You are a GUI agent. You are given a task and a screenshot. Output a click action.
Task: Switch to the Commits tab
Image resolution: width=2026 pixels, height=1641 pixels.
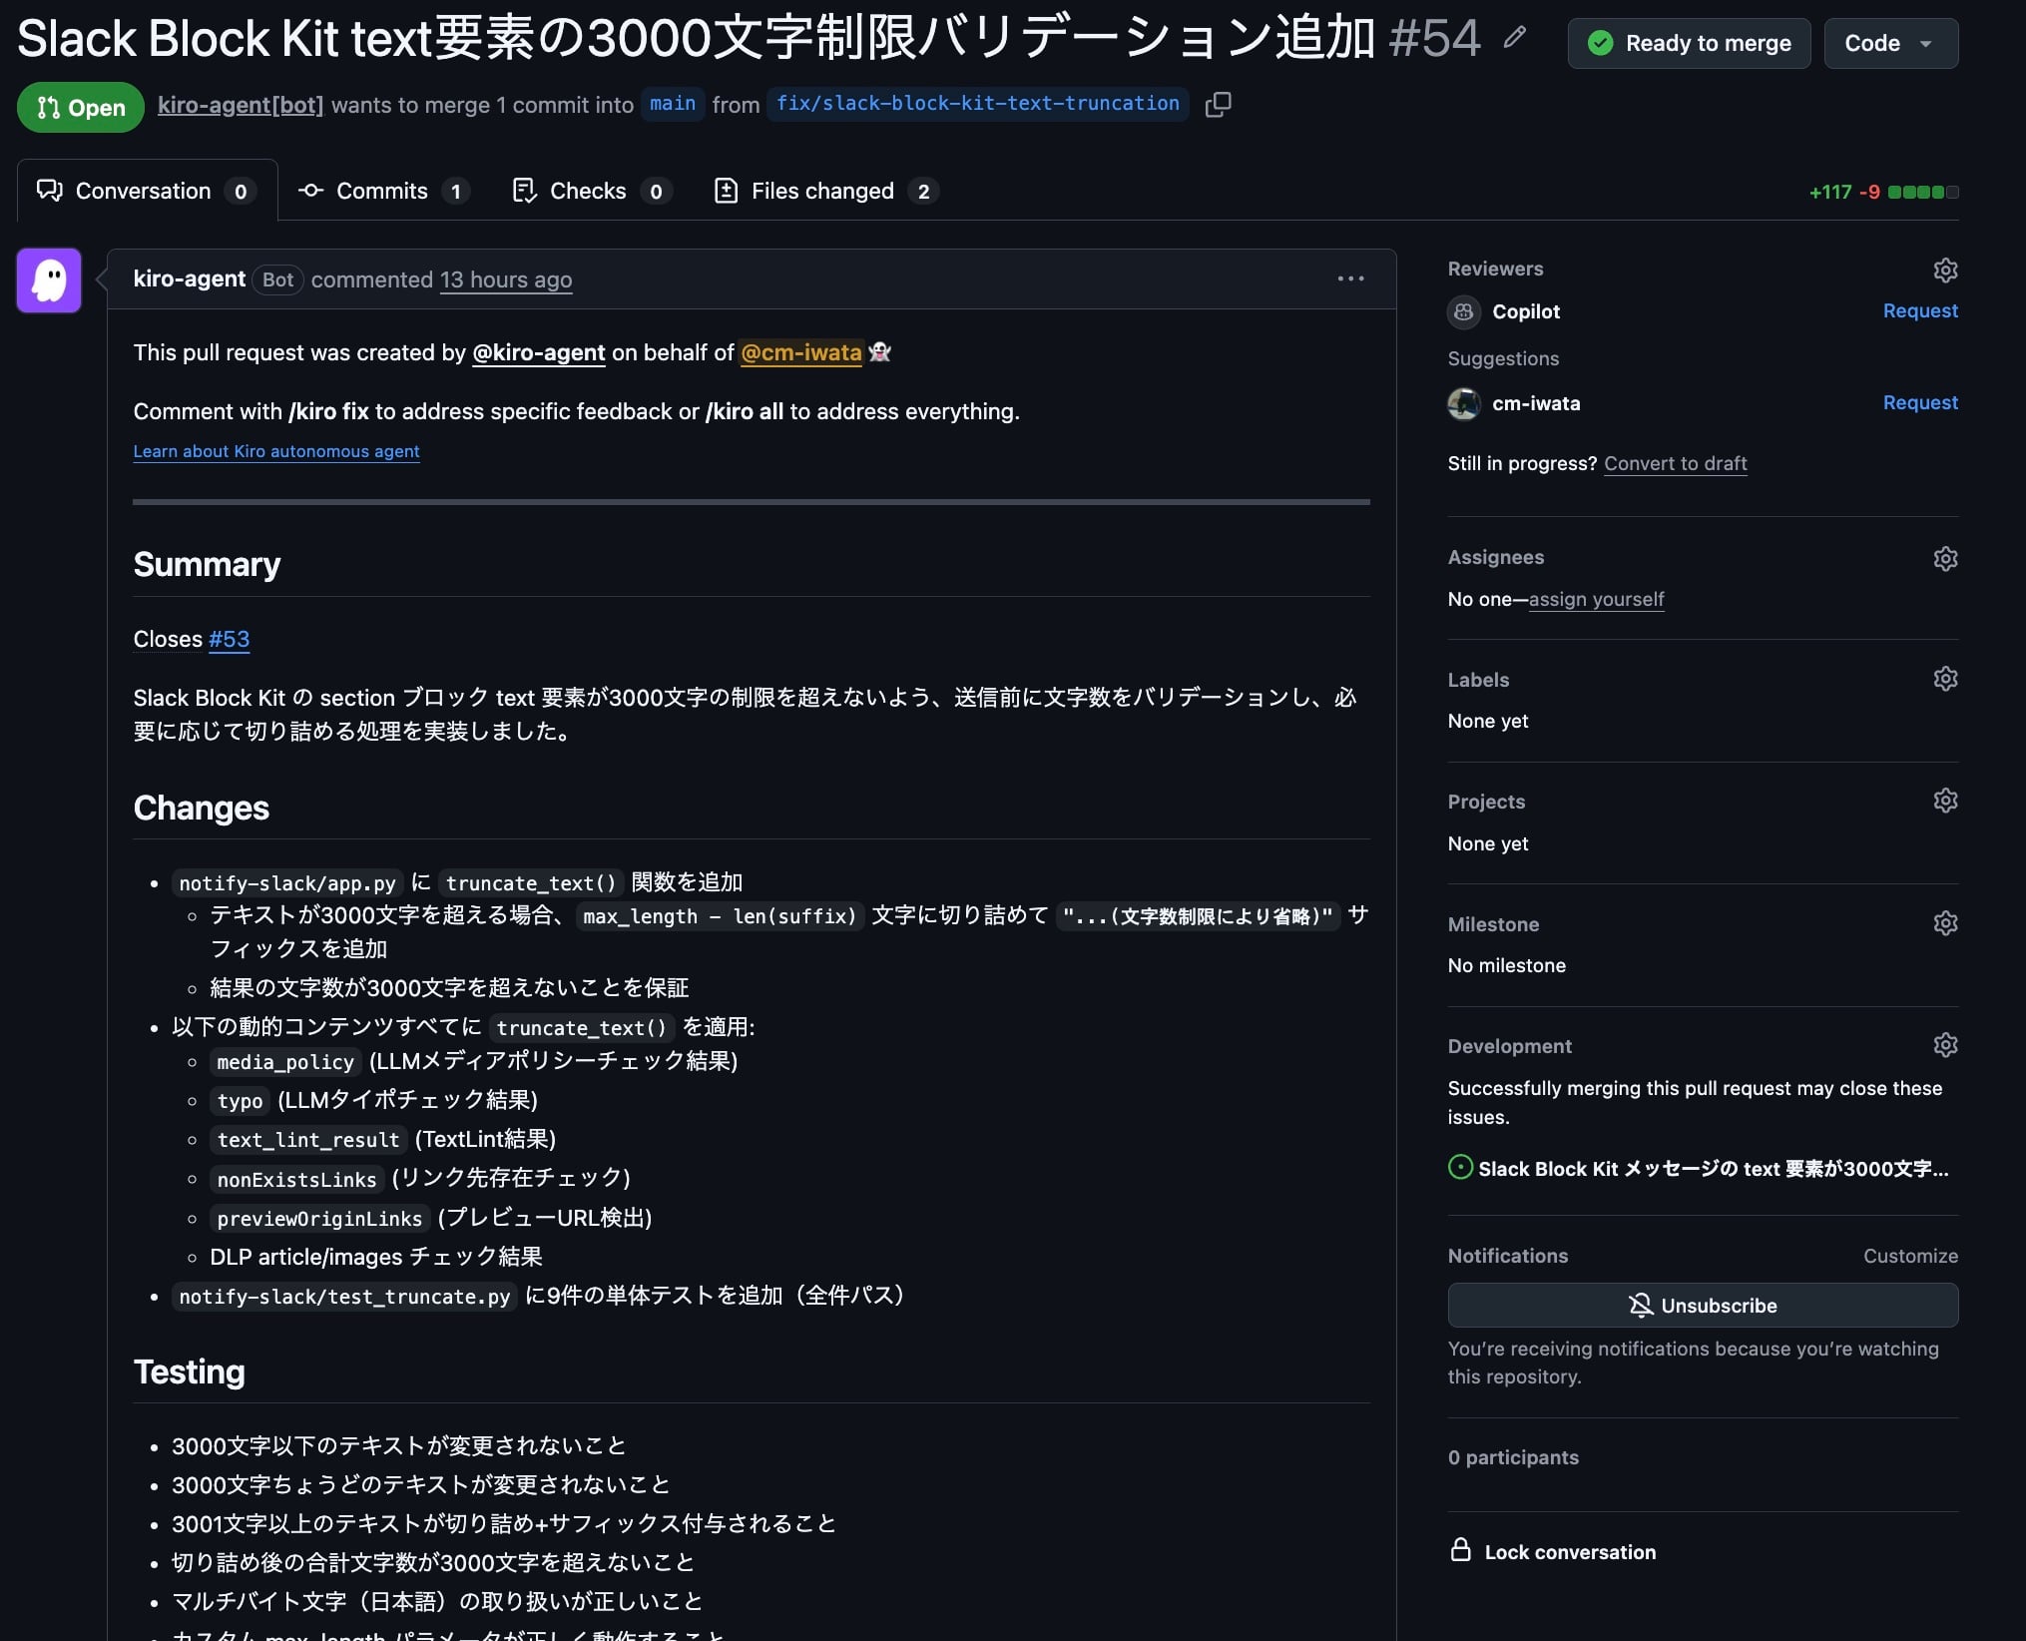coord(383,191)
